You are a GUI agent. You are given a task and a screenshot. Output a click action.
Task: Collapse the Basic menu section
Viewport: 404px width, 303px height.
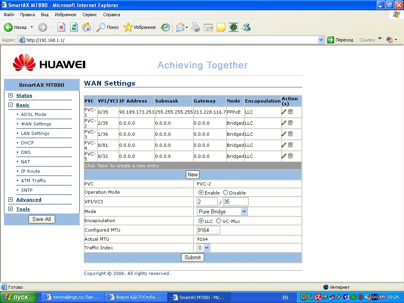click(x=11, y=105)
